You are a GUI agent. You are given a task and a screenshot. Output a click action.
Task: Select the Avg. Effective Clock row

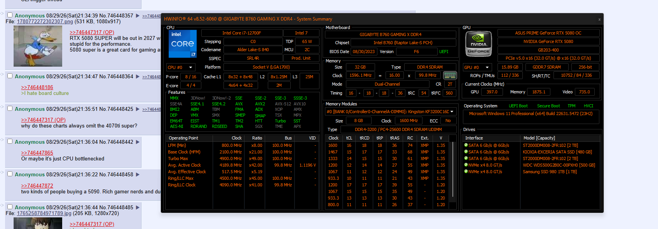(x=242, y=172)
